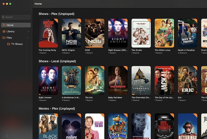207x139 pixels.
Task: Select the Home sidebar item
Action: 16,25
